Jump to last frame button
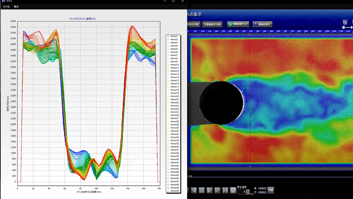The image size is (353, 199). [225, 190]
